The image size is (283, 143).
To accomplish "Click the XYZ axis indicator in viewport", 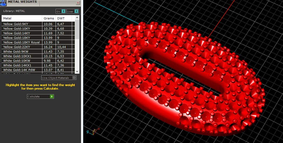I will click(x=93, y=131).
